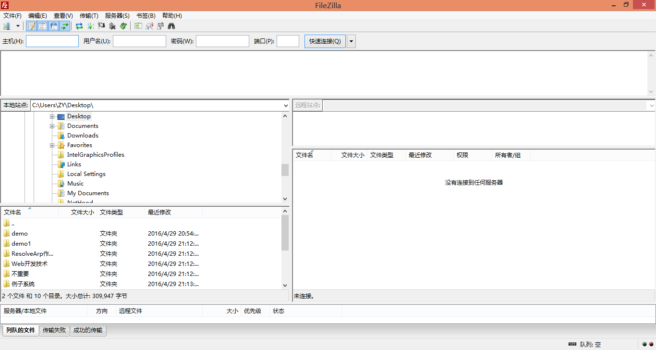Sort local files by 文件大小 column
The image size is (656, 350).
[x=78, y=212]
